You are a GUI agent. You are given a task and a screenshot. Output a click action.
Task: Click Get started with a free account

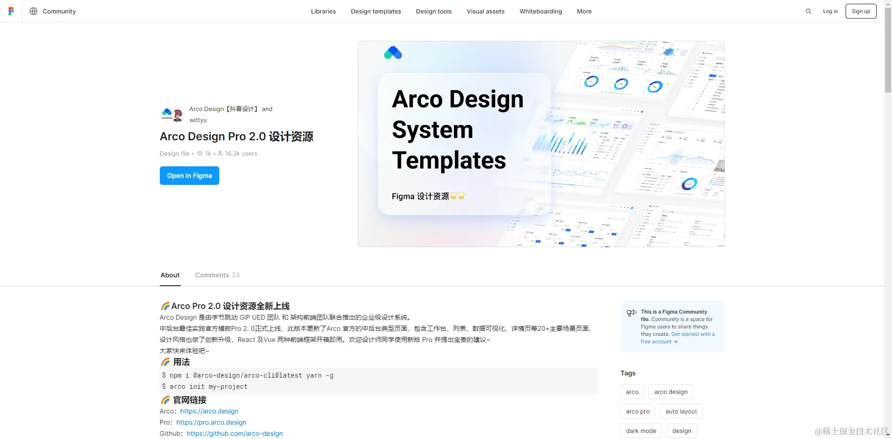click(679, 338)
